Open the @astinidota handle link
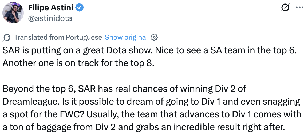This screenshot has height=135, width=308. click(x=50, y=18)
